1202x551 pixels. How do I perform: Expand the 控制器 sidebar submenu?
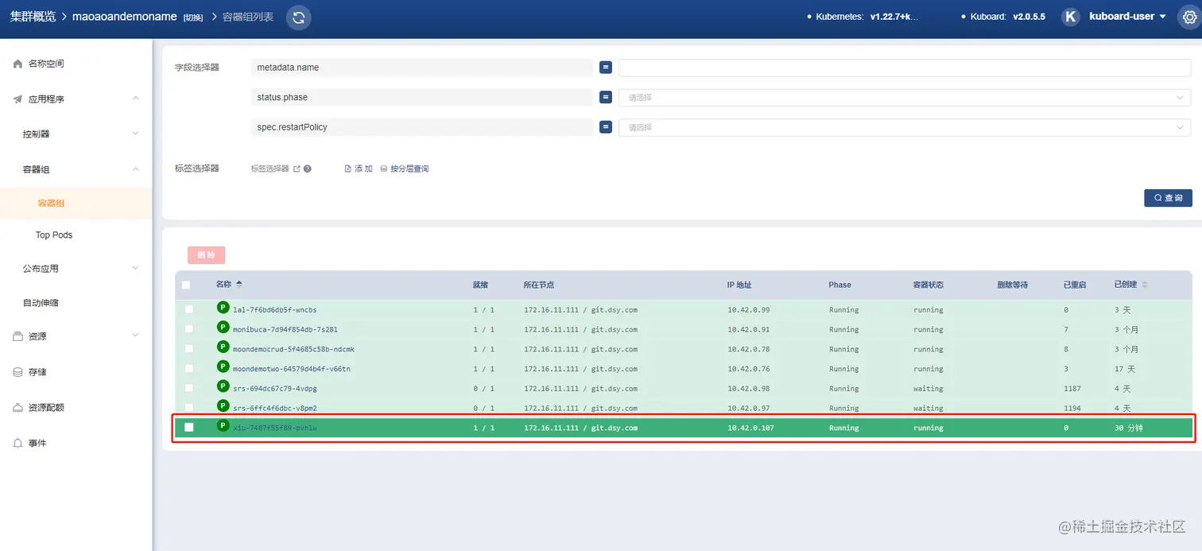[135, 134]
